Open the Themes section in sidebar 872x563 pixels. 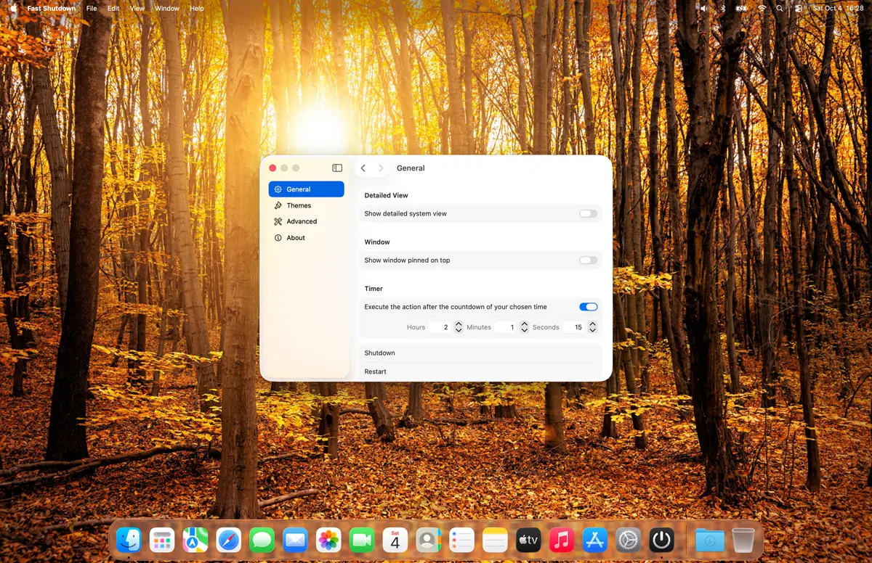coord(299,205)
